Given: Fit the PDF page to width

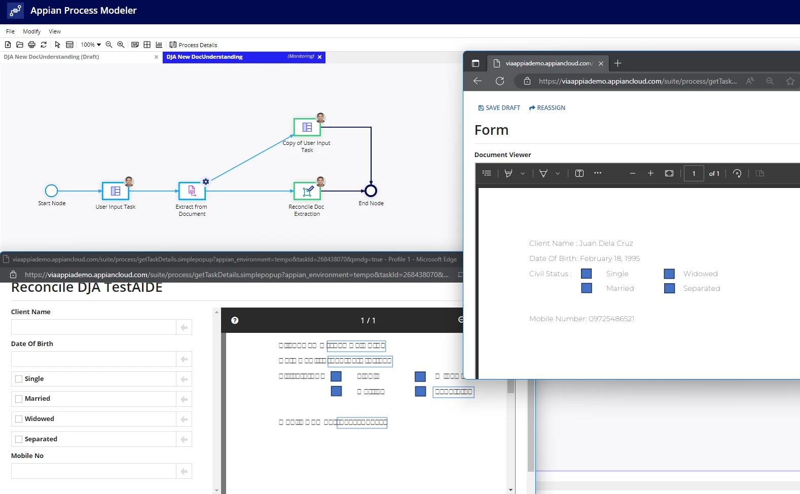Looking at the screenshot, I should (x=669, y=173).
